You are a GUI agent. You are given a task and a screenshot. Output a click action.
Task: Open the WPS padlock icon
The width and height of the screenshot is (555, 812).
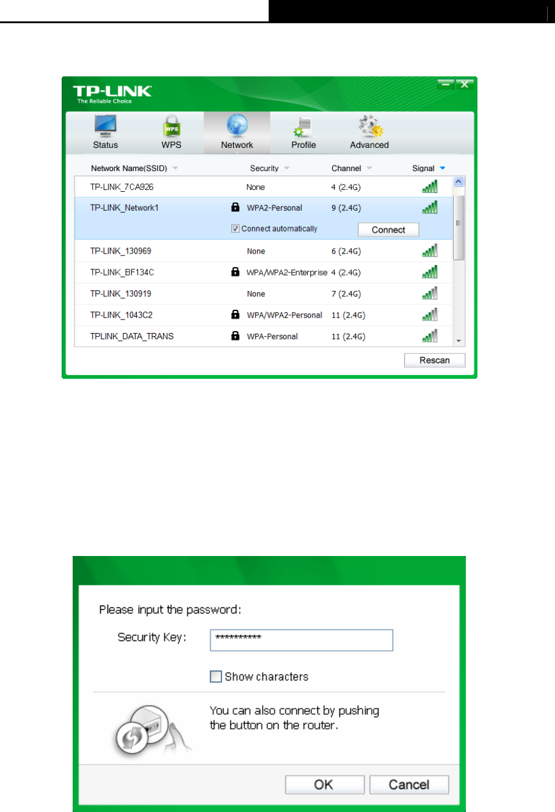(x=171, y=126)
